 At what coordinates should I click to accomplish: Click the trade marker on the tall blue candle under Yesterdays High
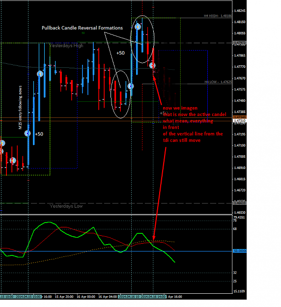tap(40, 74)
